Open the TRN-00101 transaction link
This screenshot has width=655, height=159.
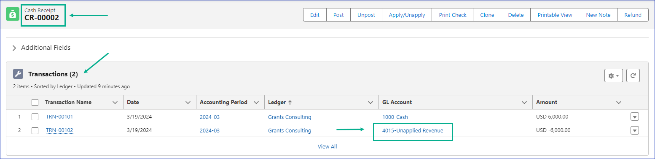pyautogui.click(x=59, y=117)
